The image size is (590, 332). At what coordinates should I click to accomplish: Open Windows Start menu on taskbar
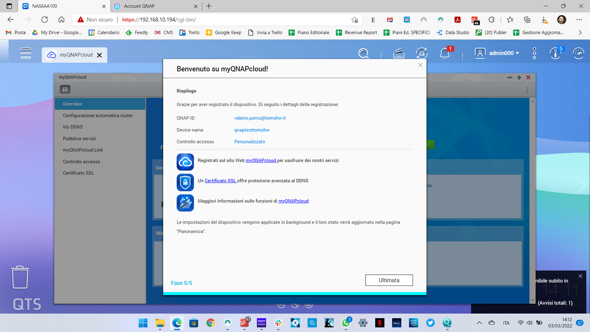(x=143, y=323)
